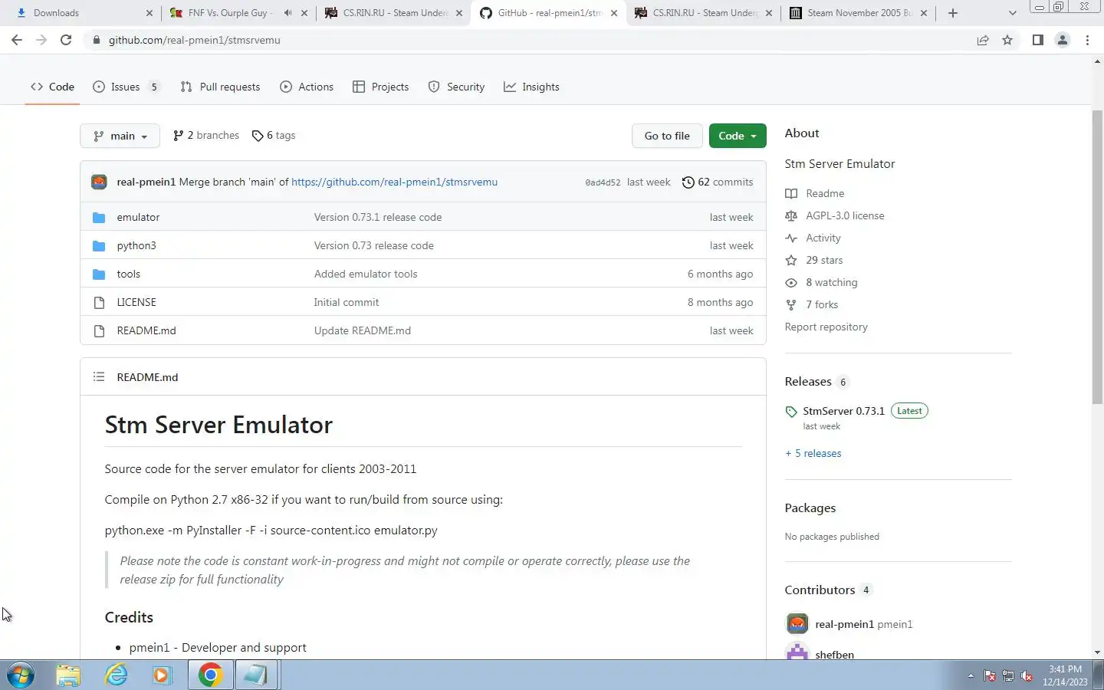This screenshot has width=1104, height=690.
Task: View 2 branches link
Action: (x=206, y=135)
